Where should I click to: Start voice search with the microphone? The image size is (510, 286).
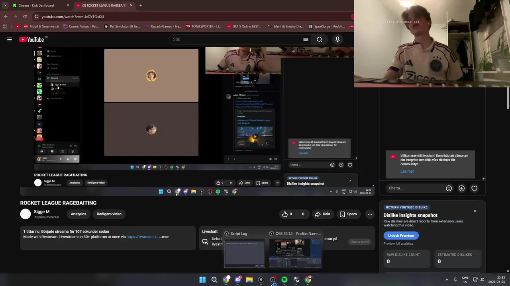tap(337, 39)
